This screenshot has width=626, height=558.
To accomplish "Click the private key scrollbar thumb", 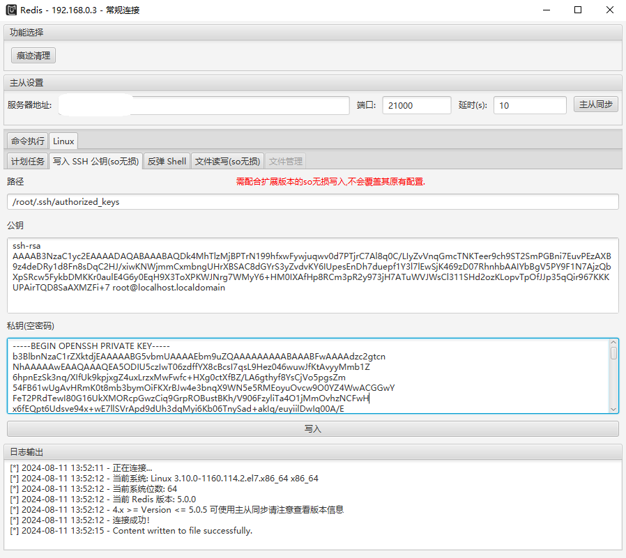I will click(x=613, y=353).
